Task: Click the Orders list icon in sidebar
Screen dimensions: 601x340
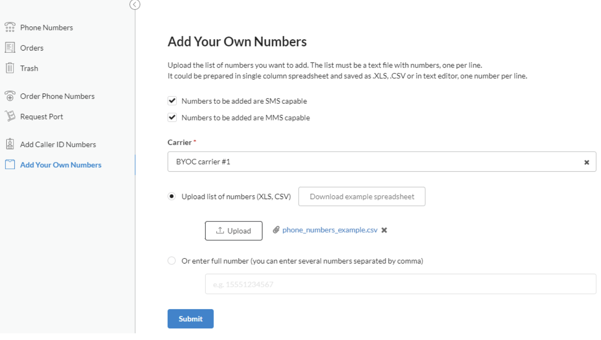Action: click(9, 47)
